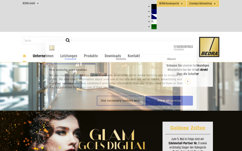242x151 pixels.
Task: Open the BEDRA-Kundenportal link
Action: click(x=171, y=3)
